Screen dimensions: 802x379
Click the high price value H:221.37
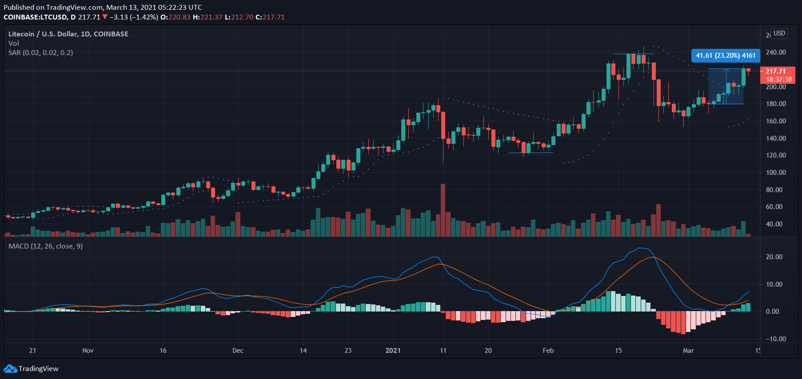coord(207,17)
